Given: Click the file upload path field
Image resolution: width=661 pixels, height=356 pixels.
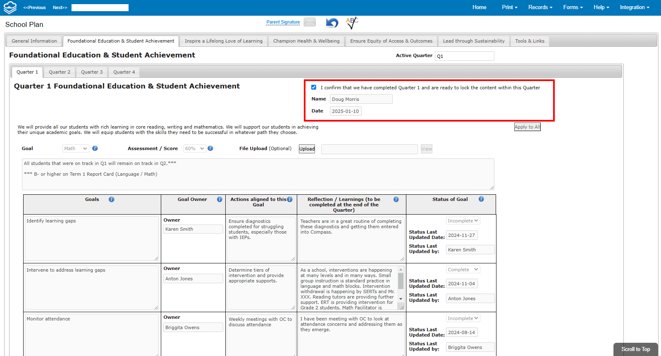Looking at the screenshot, I should 370,149.
